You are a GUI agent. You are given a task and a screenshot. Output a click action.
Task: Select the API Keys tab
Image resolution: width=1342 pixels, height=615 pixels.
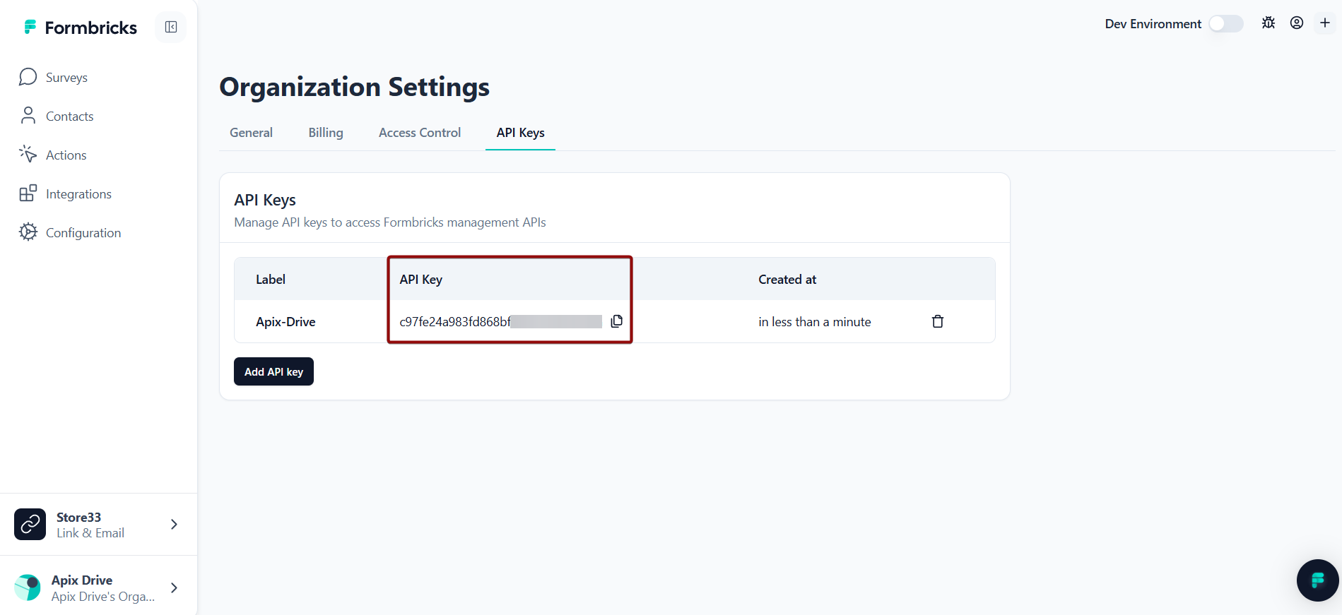520,133
